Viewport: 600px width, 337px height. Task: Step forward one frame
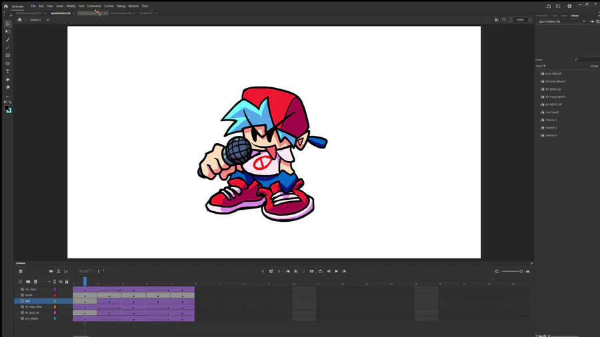tap(345, 271)
